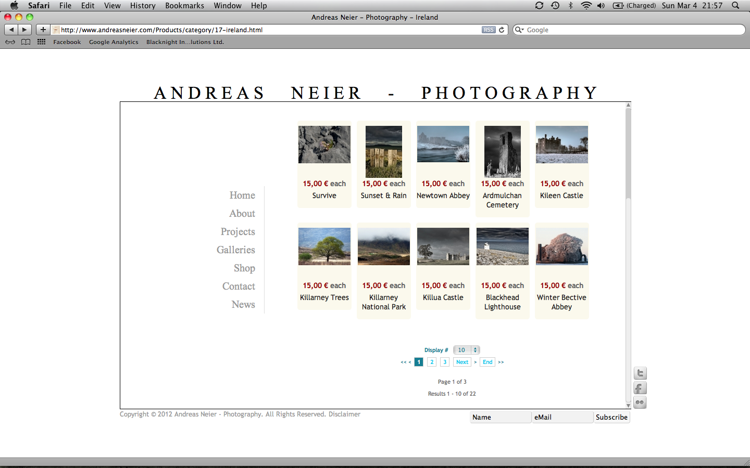Open the bookmarks book icon

tap(26, 42)
